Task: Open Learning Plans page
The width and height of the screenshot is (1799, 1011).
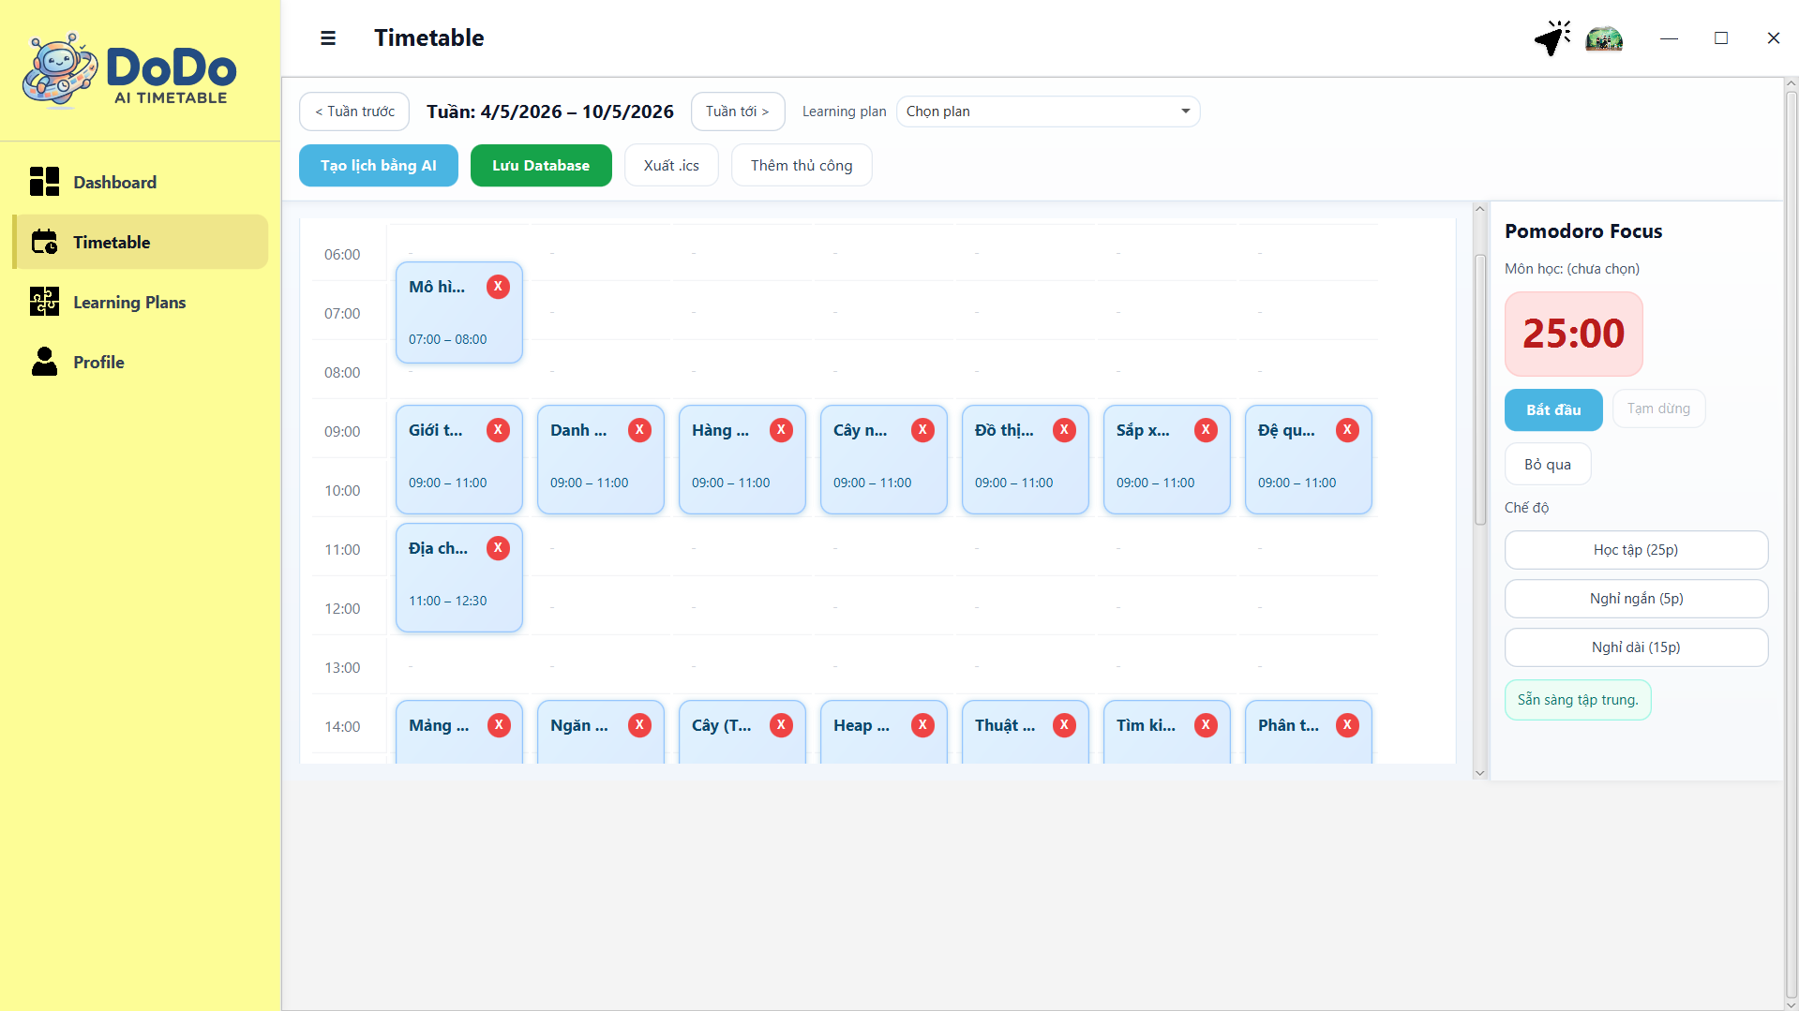Action: (x=140, y=302)
